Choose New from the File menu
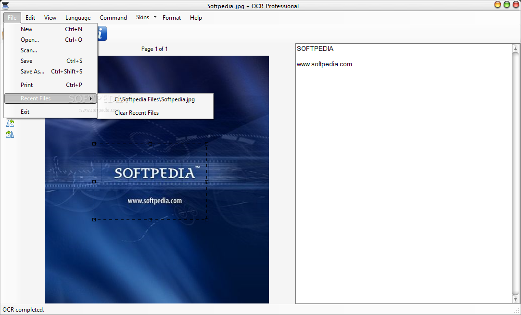 coord(51,29)
